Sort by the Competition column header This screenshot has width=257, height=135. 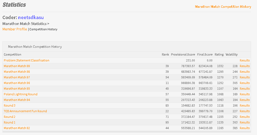(x=12, y=54)
